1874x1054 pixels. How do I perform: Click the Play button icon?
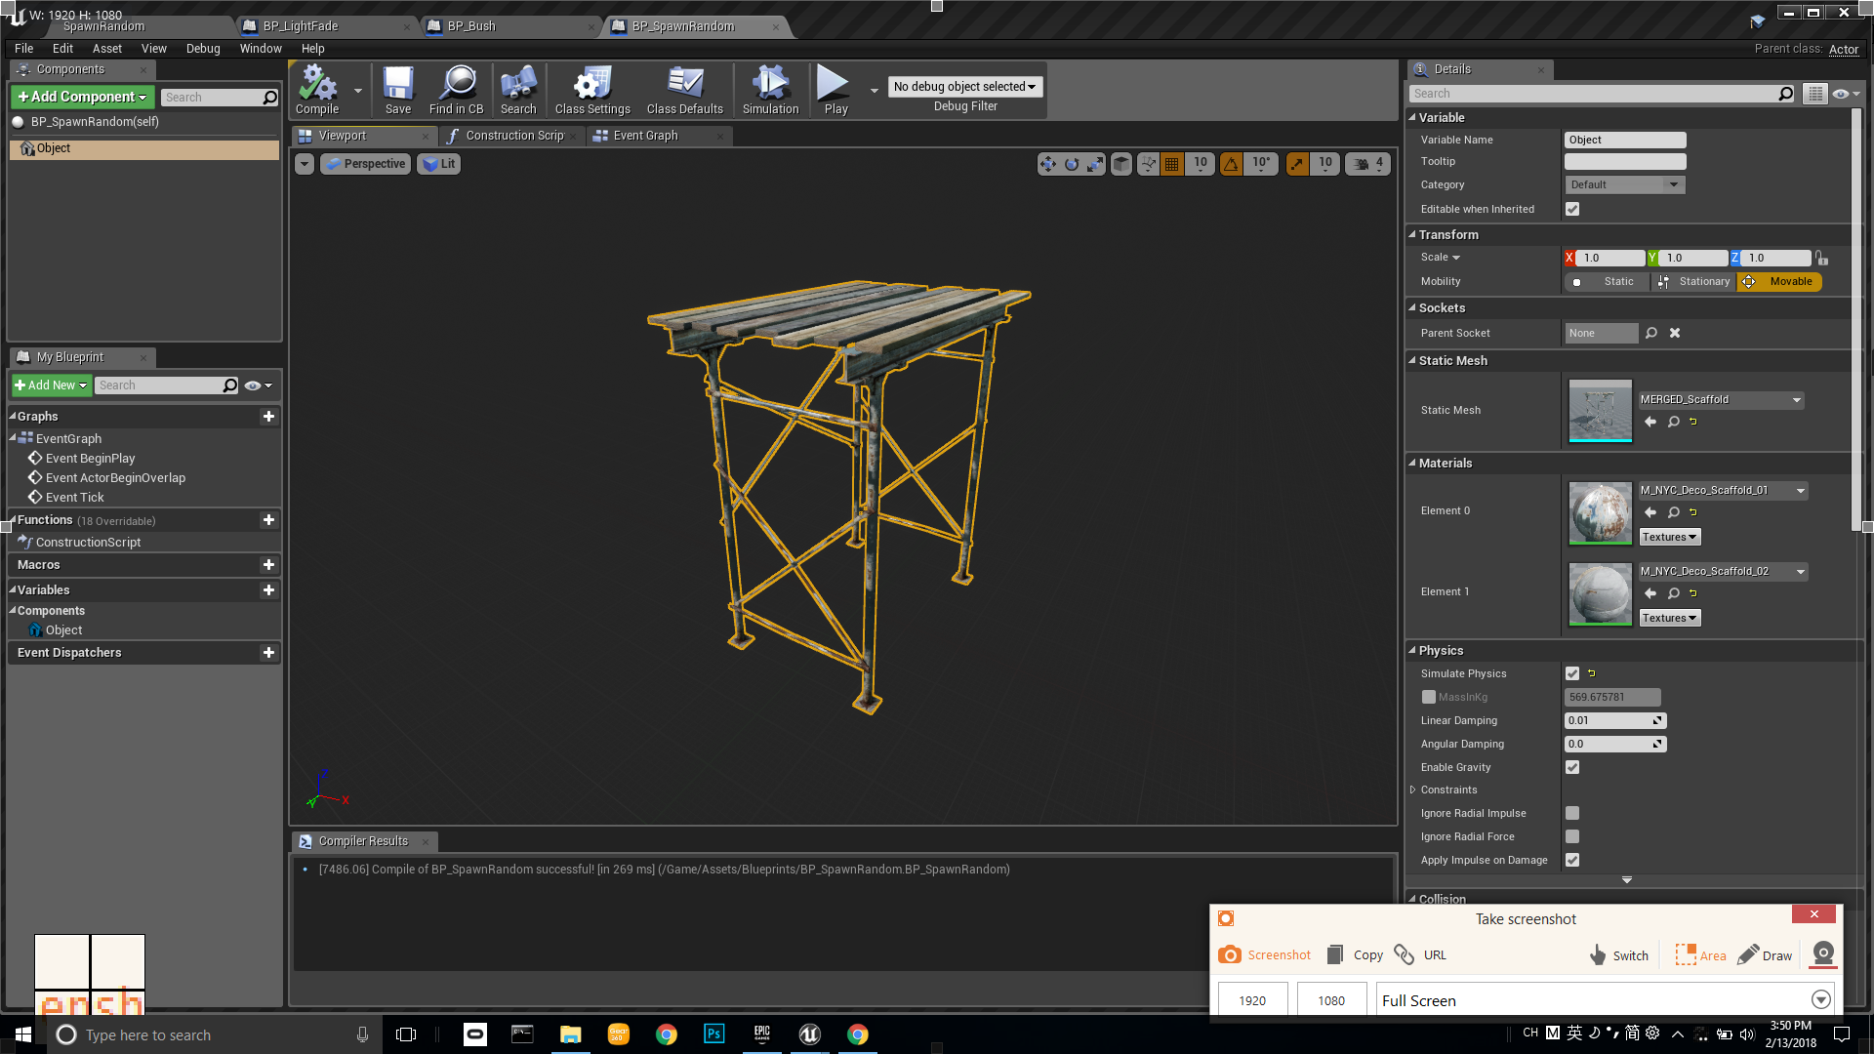click(834, 90)
